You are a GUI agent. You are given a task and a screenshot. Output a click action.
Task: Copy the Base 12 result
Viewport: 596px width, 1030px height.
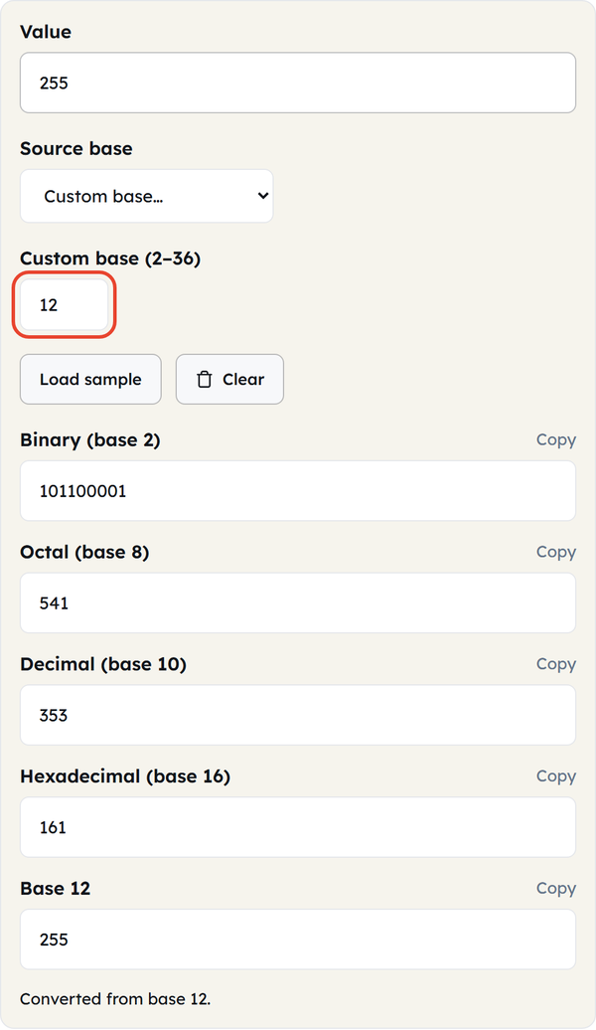(556, 888)
